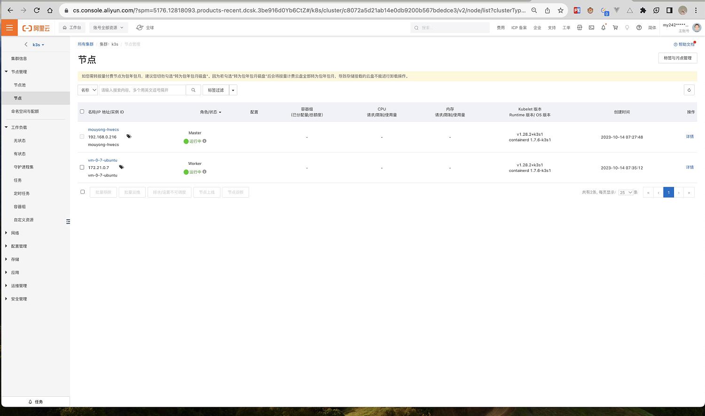This screenshot has height=416, width=705.
Task: Open the orange hamburger navigation menu
Action: pos(9,28)
